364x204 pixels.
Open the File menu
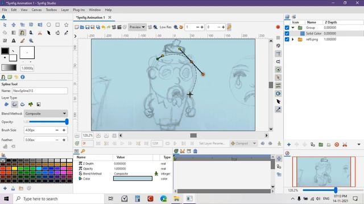coord(5,10)
